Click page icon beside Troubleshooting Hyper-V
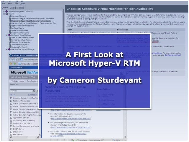This screenshot has height=142, width=189. pyautogui.click(x=10, y=45)
